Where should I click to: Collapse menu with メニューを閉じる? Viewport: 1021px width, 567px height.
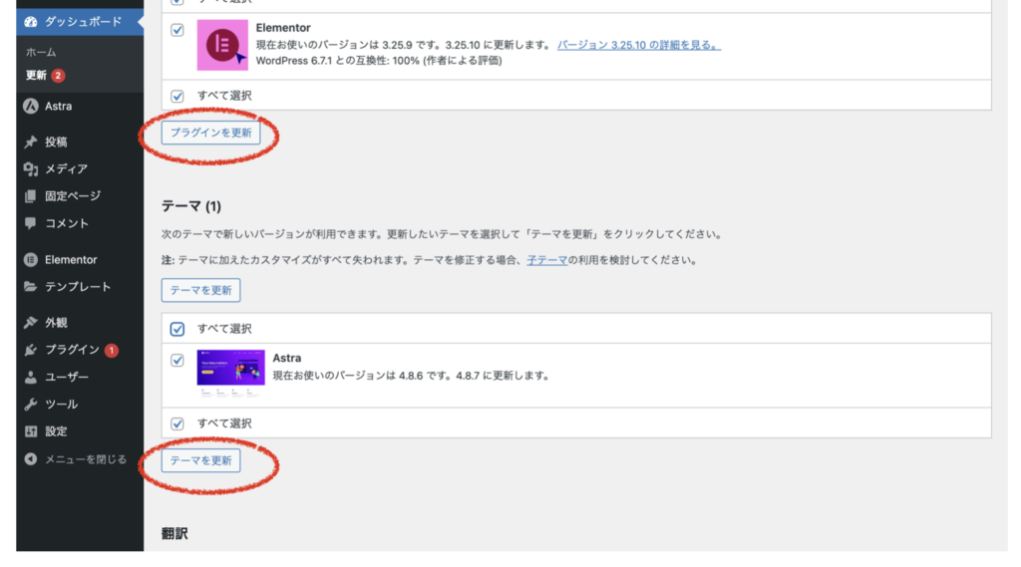click(76, 459)
